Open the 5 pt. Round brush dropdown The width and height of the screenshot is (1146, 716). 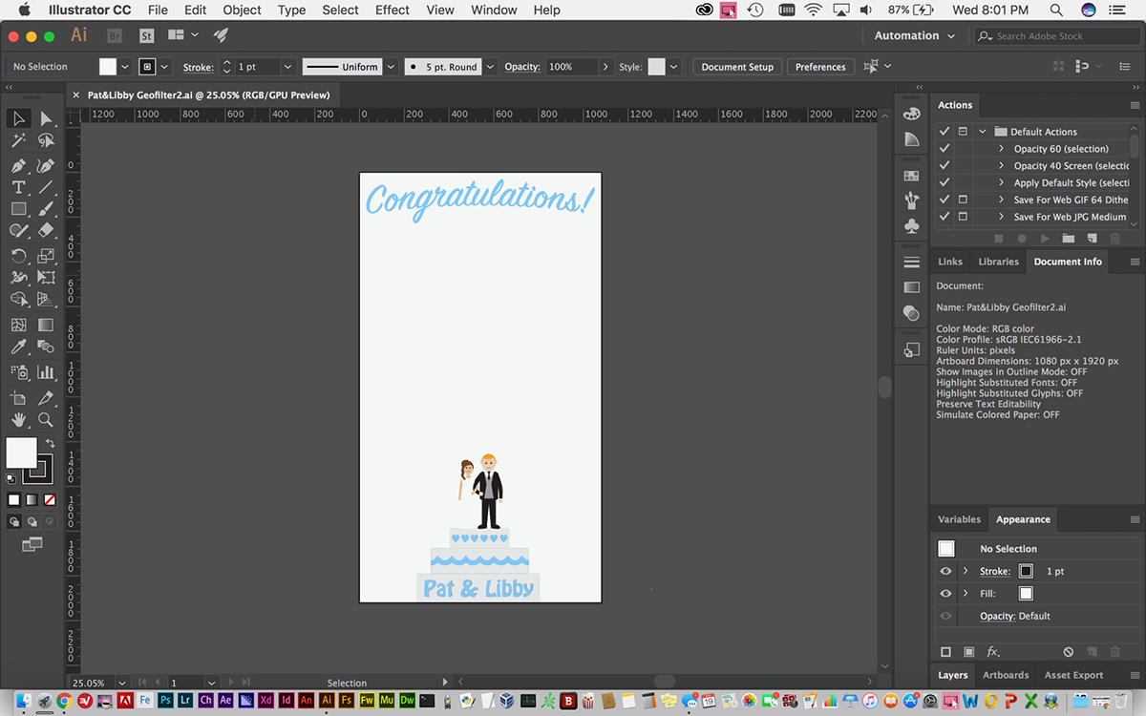click(490, 67)
